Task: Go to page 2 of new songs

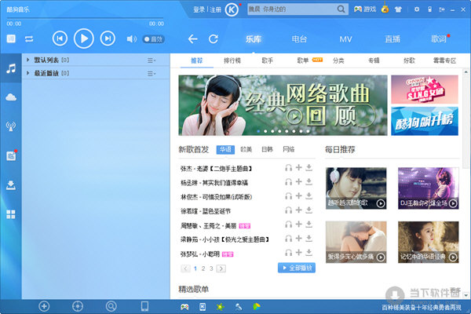Action: [x=203, y=268]
